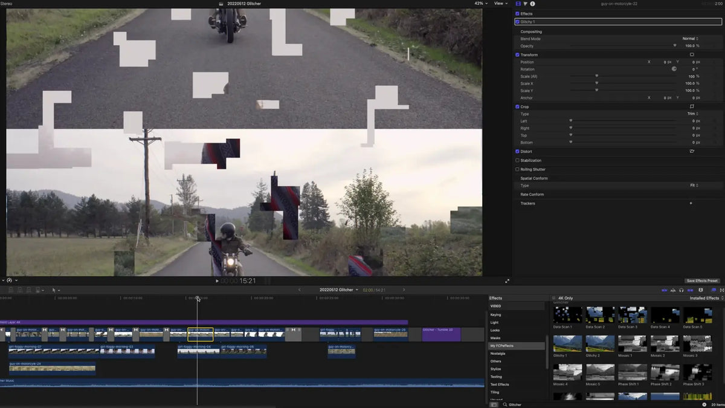Toggle the timeline skimming icon
725x408 pixels.
coord(665,290)
